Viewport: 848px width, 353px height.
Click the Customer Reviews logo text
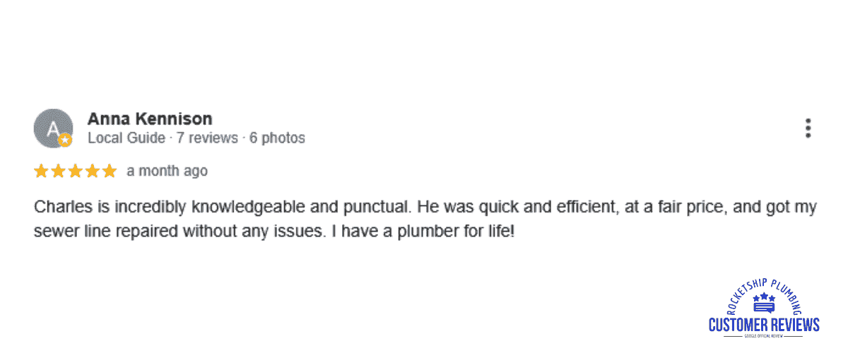pyautogui.click(x=764, y=325)
